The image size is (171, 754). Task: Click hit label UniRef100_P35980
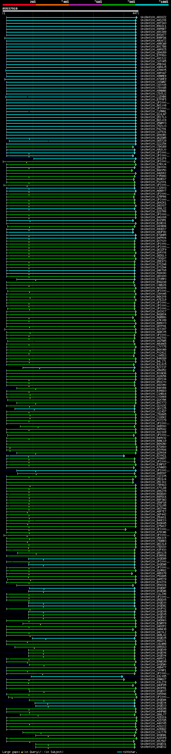coord(153,176)
